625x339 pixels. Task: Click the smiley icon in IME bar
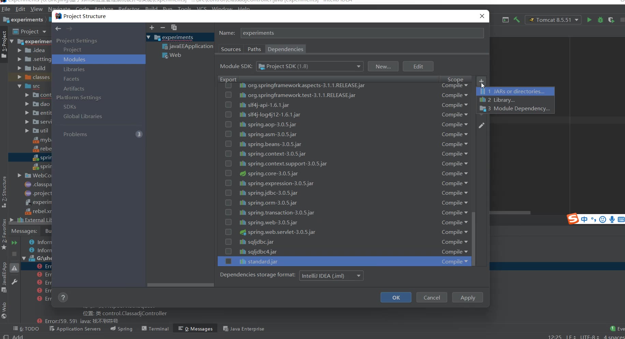pyautogui.click(x=603, y=220)
